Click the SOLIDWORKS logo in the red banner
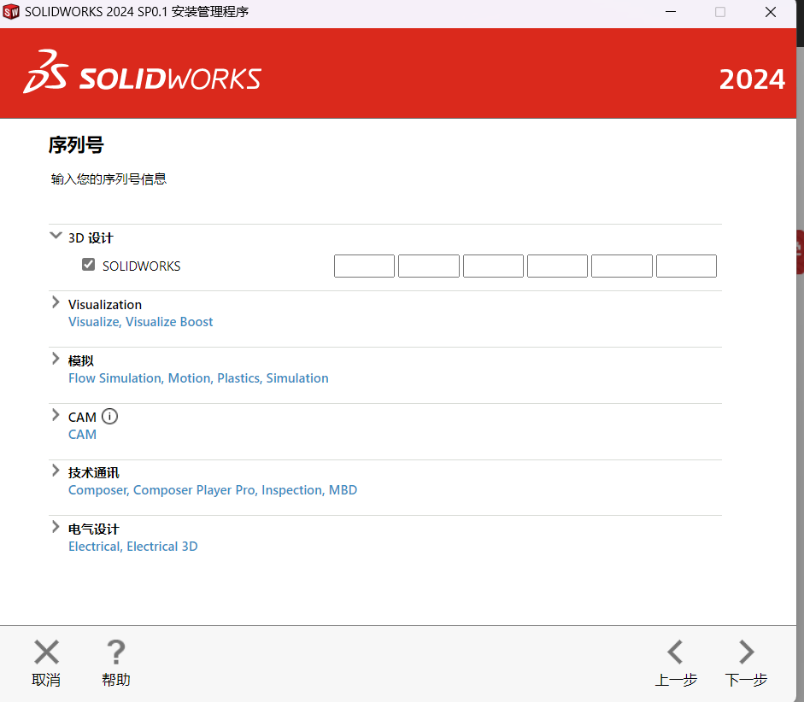Viewport: 804px width, 702px height. click(x=171, y=77)
